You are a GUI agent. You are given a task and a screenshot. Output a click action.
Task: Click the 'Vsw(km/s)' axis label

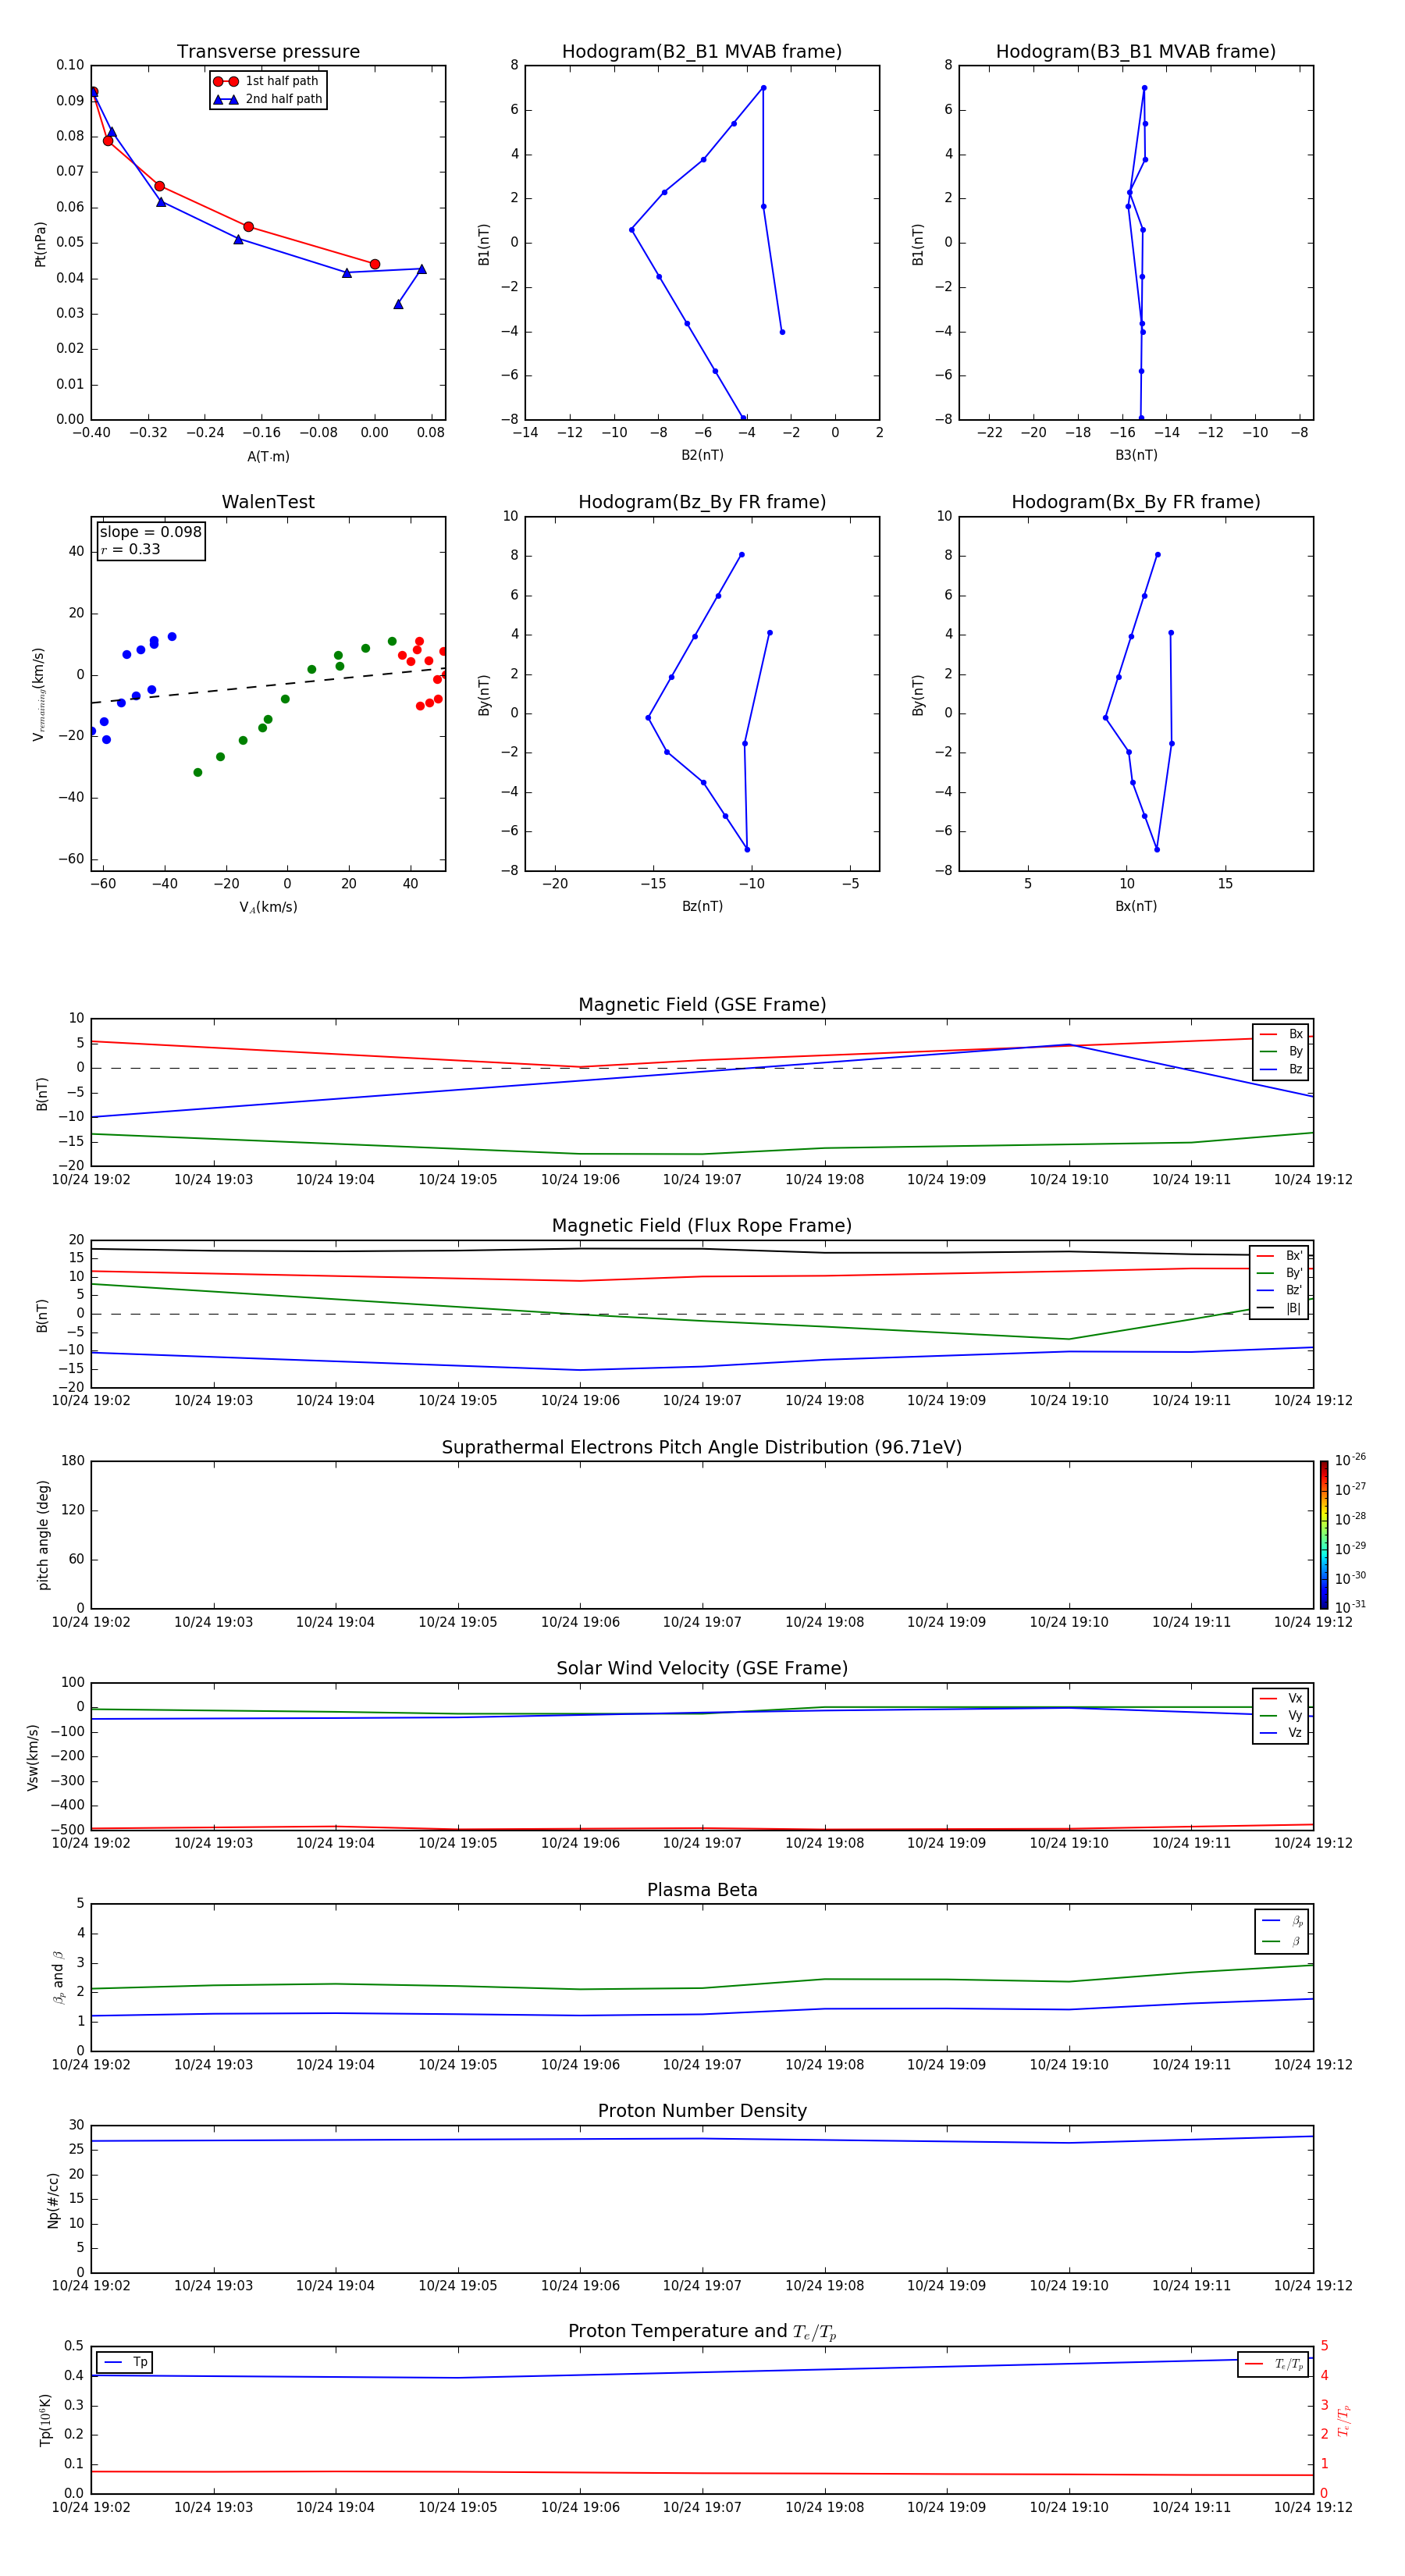click(33, 1757)
